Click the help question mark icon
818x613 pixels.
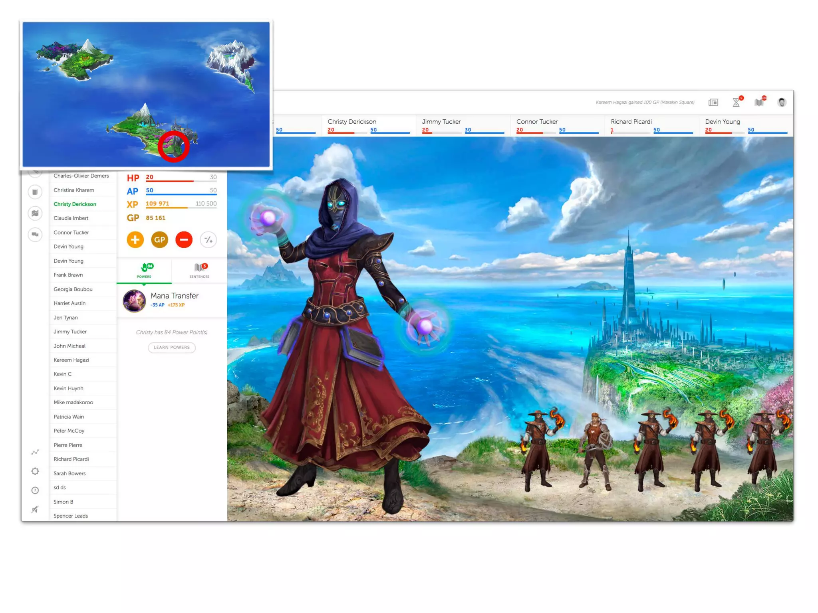[x=35, y=490]
